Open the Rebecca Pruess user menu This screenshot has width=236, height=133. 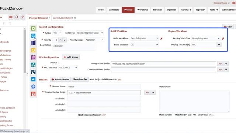[x=221, y=3]
